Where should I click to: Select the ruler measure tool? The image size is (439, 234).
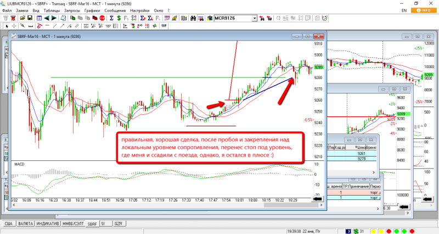pyautogui.click(x=31, y=26)
